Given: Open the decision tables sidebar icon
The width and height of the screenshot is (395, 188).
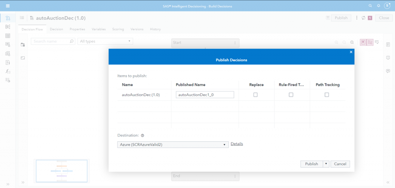Looking at the screenshot, I should coord(8,36).
